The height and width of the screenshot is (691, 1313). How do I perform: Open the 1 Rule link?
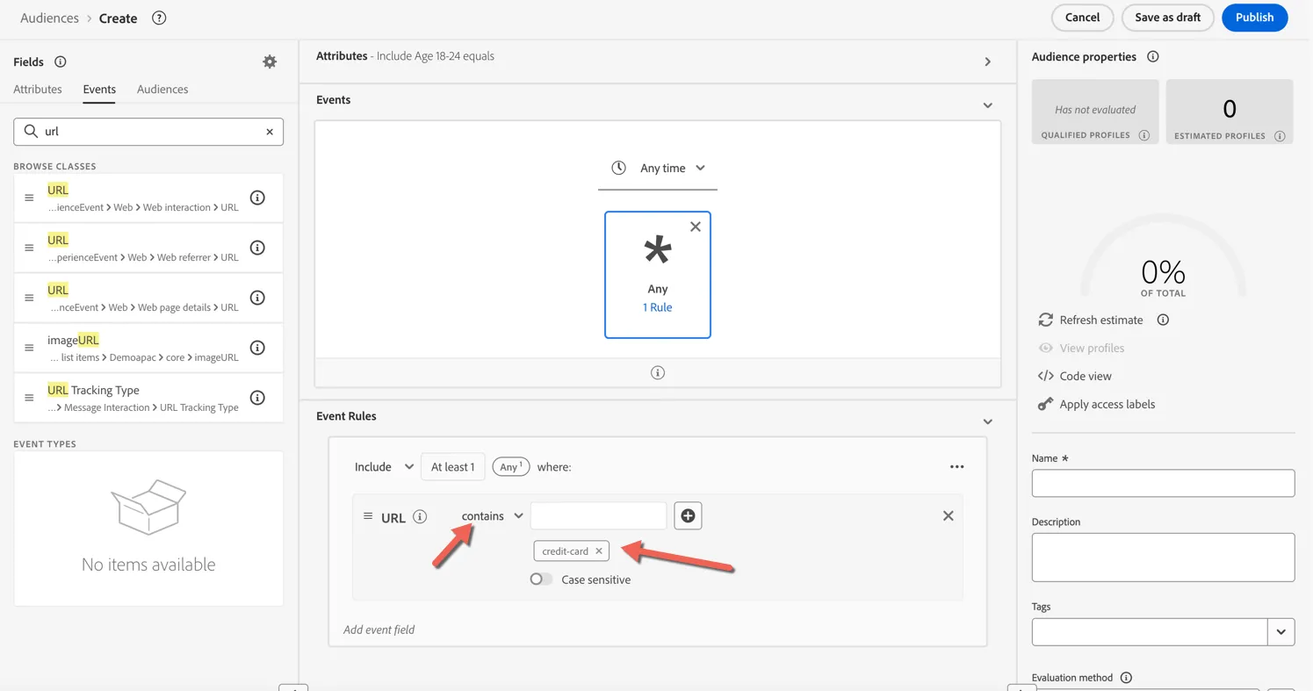(658, 307)
